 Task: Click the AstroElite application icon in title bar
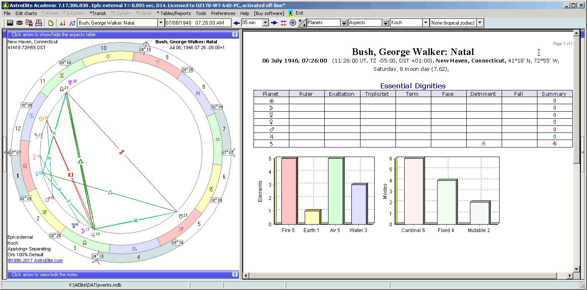click(x=5, y=5)
